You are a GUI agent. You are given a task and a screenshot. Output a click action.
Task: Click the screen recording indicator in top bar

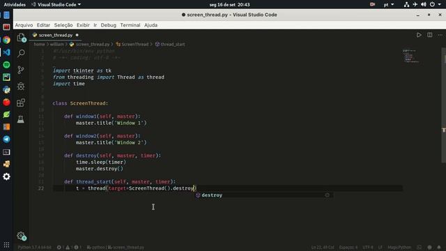pyautogui.click(x=372, y=5)
